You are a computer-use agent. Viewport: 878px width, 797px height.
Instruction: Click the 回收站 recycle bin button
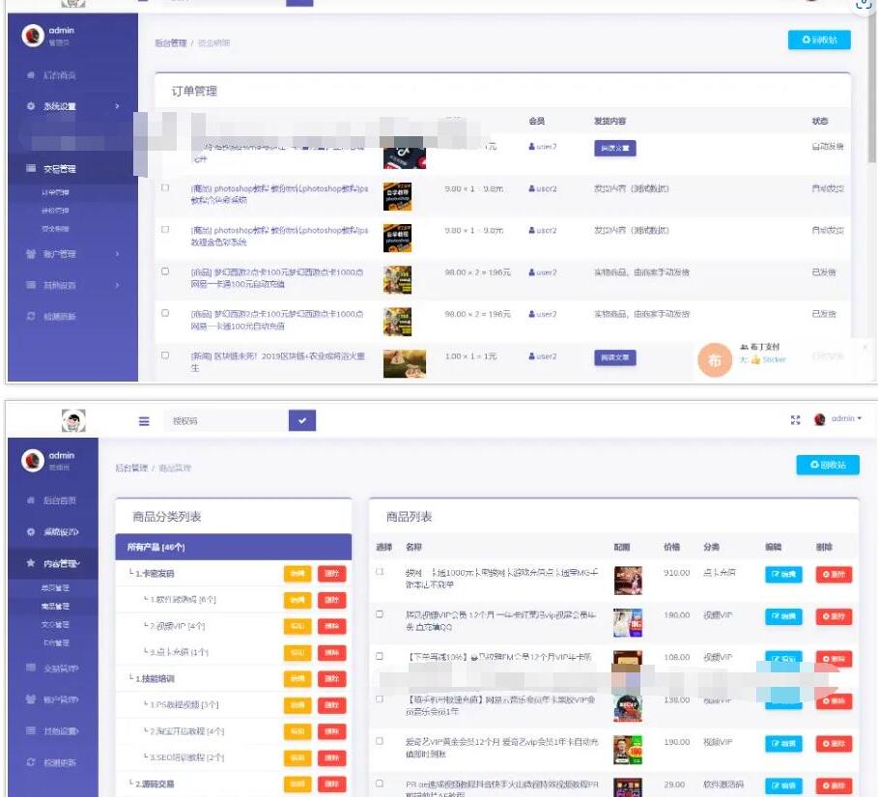(819, 40)
